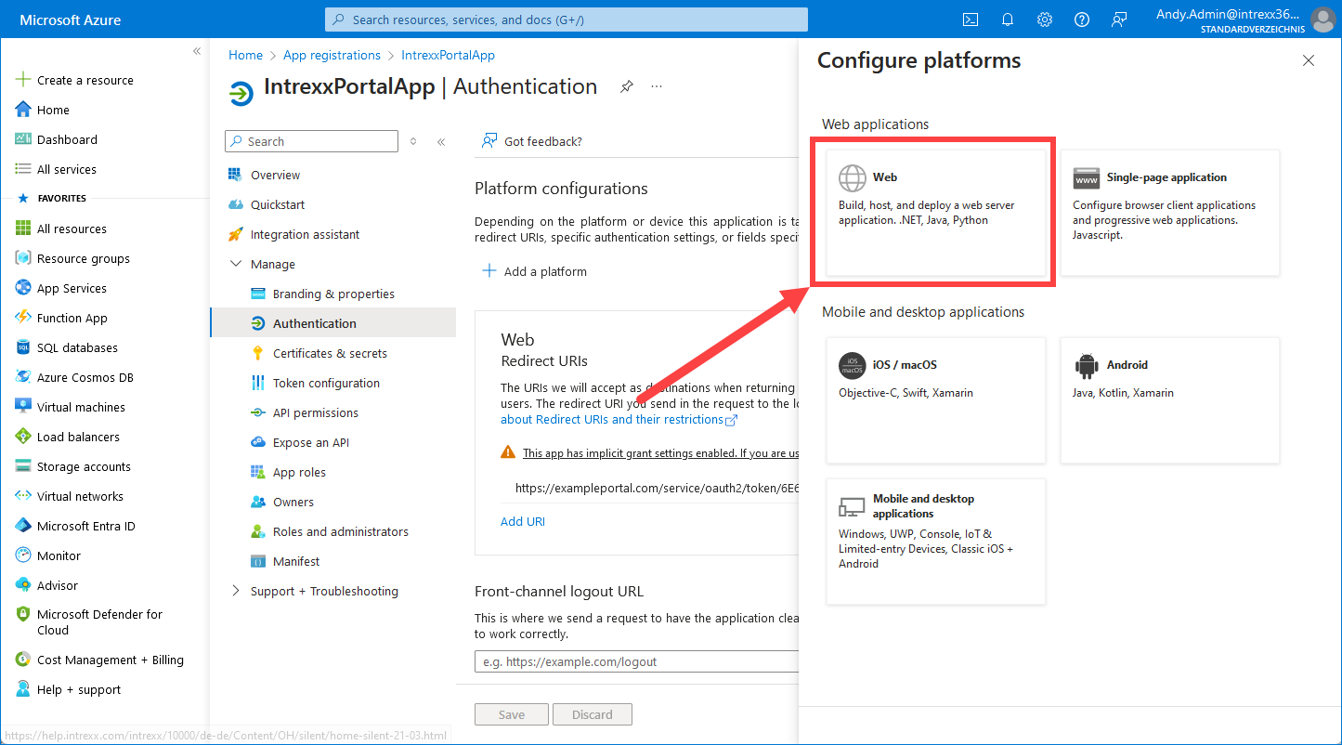Open Redirect URIs restrictions link

pyautogui.click(x=619, y=419)
